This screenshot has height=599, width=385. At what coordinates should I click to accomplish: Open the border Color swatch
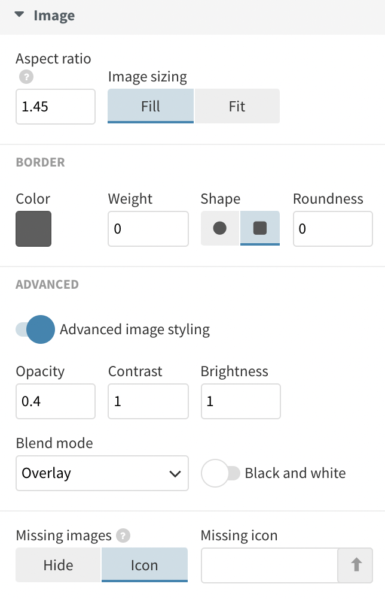pos(33,229)
